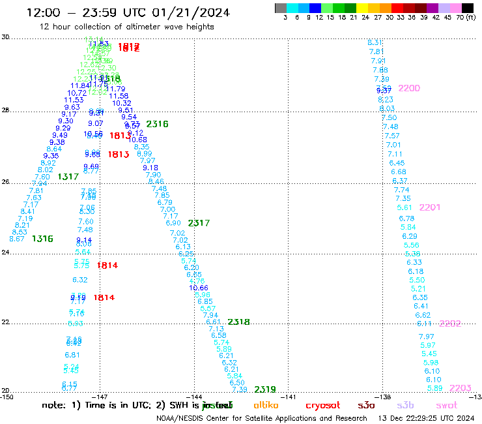Click the wave height value '7.91'

tap(378, 61)
